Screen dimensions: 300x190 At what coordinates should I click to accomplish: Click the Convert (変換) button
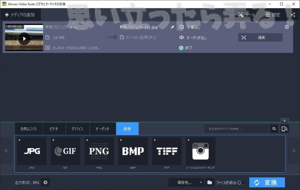click(267, 183)
